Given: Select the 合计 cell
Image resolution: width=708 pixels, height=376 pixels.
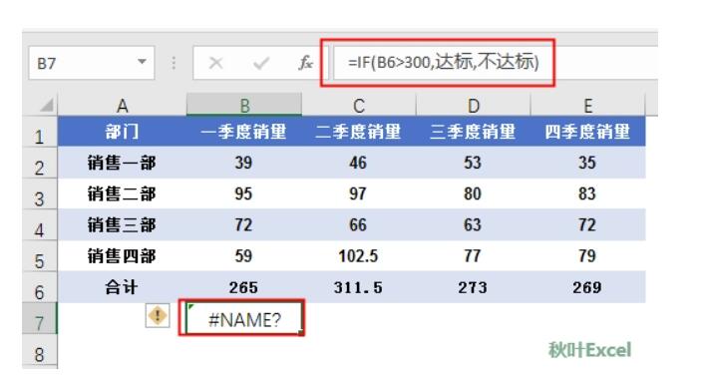Looking at the screenshot, I should tap(122, 287).
